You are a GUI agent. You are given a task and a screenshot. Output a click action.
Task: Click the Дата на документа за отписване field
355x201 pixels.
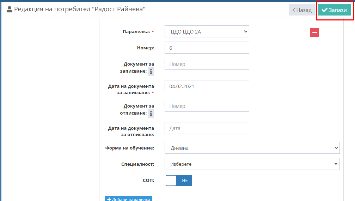(x=207, y=128)
